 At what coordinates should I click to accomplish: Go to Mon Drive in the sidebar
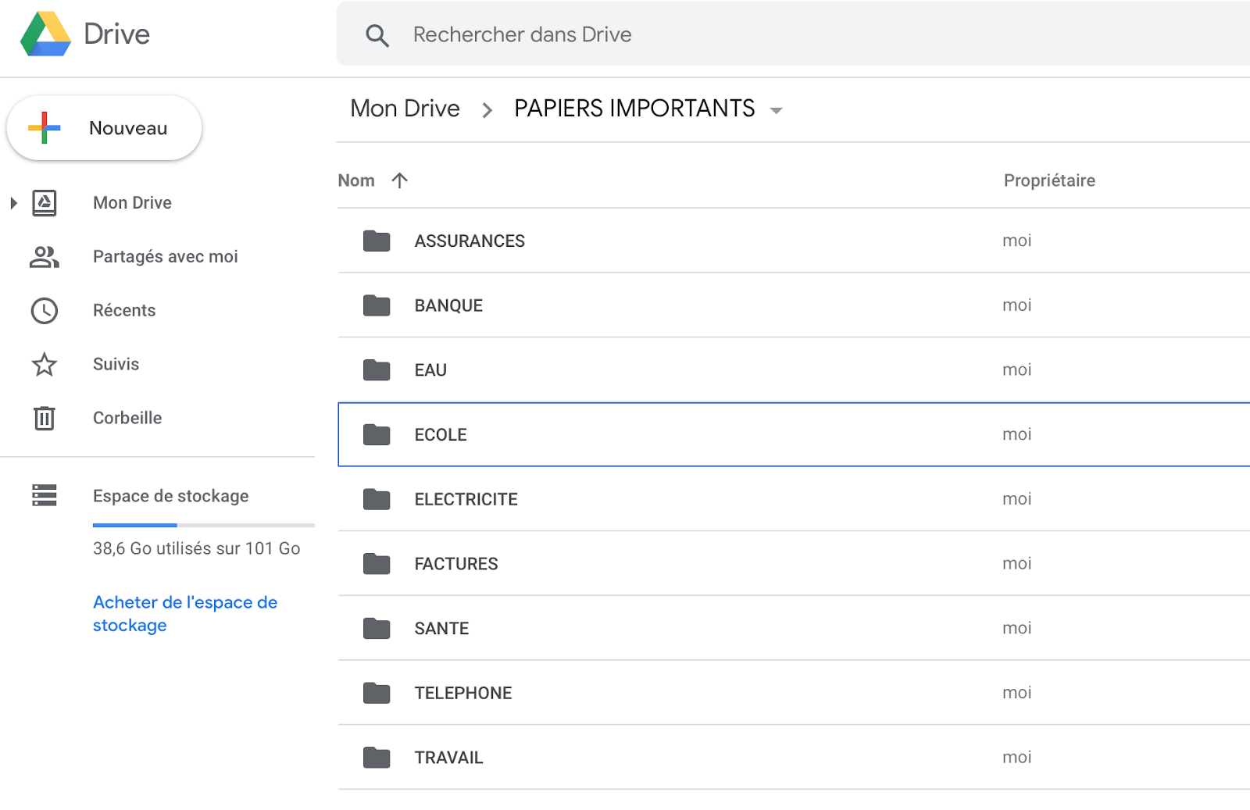(132, 203)
